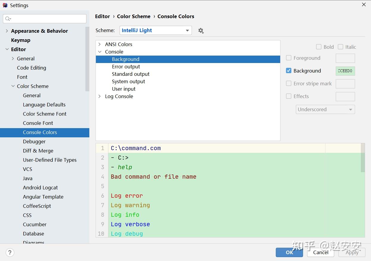Open Console Font settings page
This screenshot has width=371, height=261.
[38, 123]
